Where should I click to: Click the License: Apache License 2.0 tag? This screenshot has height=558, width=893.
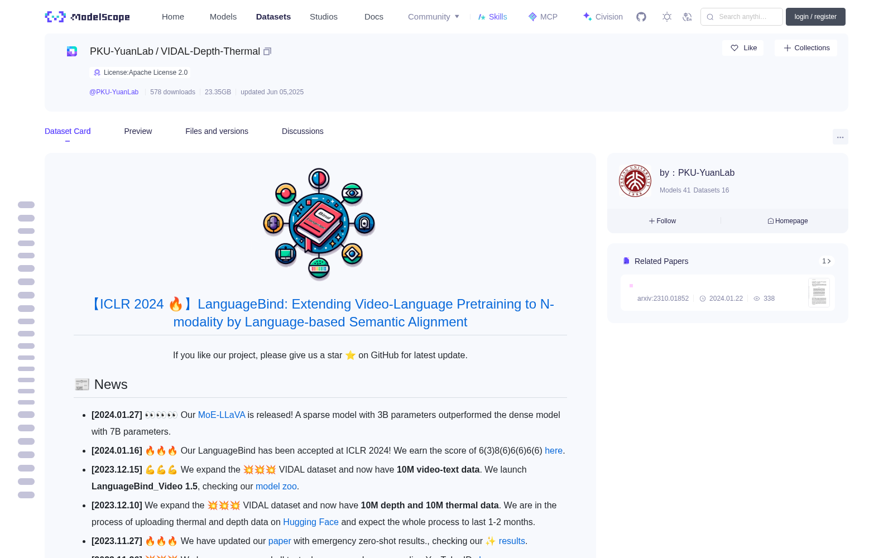click(140, 73)
